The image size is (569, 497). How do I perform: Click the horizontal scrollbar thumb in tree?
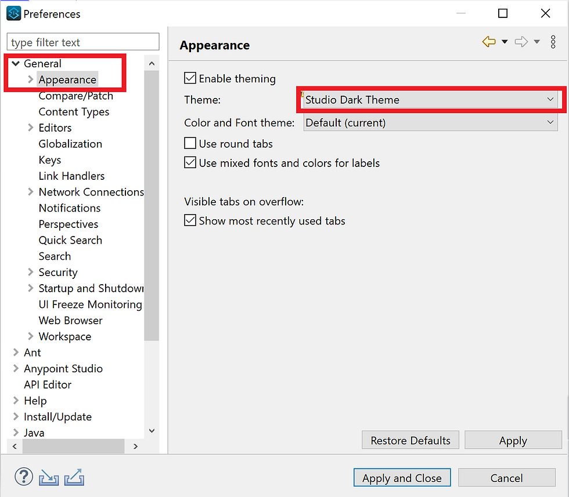[x=73, y=446]
